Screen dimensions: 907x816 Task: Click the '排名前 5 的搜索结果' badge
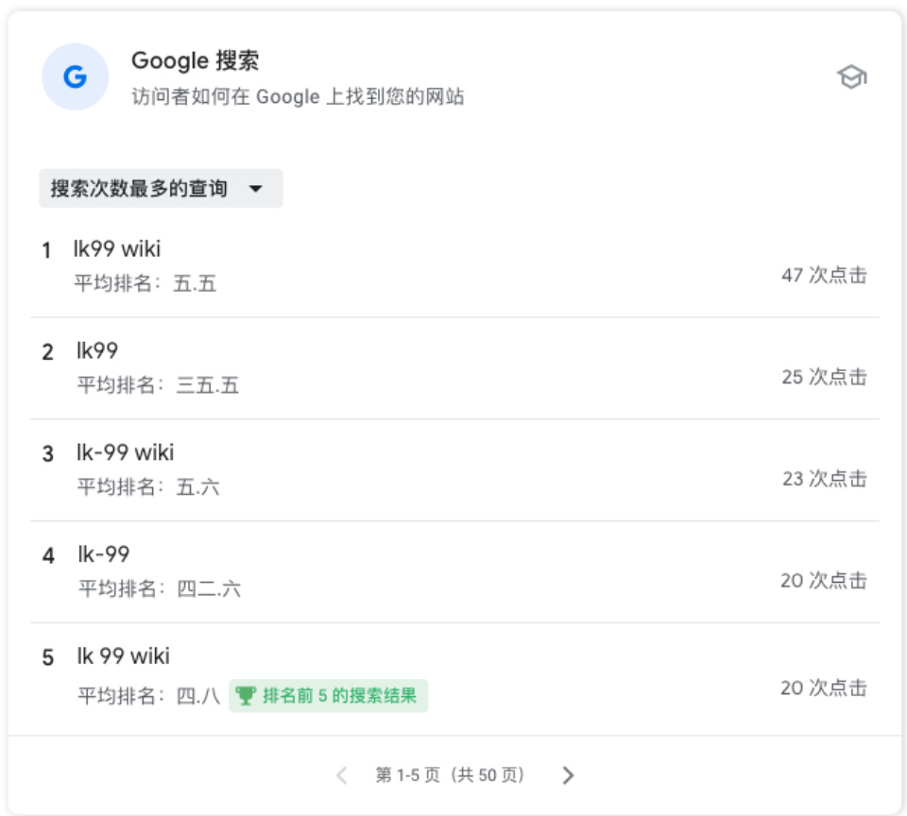pyautogui.click(x=328, y=695)
